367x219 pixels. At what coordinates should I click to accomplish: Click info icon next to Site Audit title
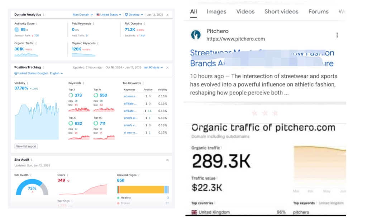coord(32,160)
